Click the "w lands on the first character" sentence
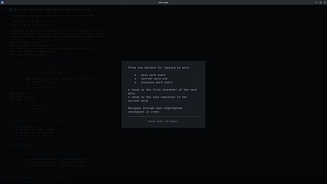 pyautogui.click(x=162, y=91)
